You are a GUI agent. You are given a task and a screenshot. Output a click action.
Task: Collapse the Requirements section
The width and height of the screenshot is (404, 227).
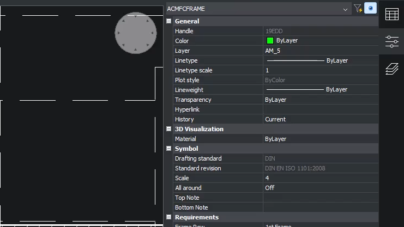(169, 217)
